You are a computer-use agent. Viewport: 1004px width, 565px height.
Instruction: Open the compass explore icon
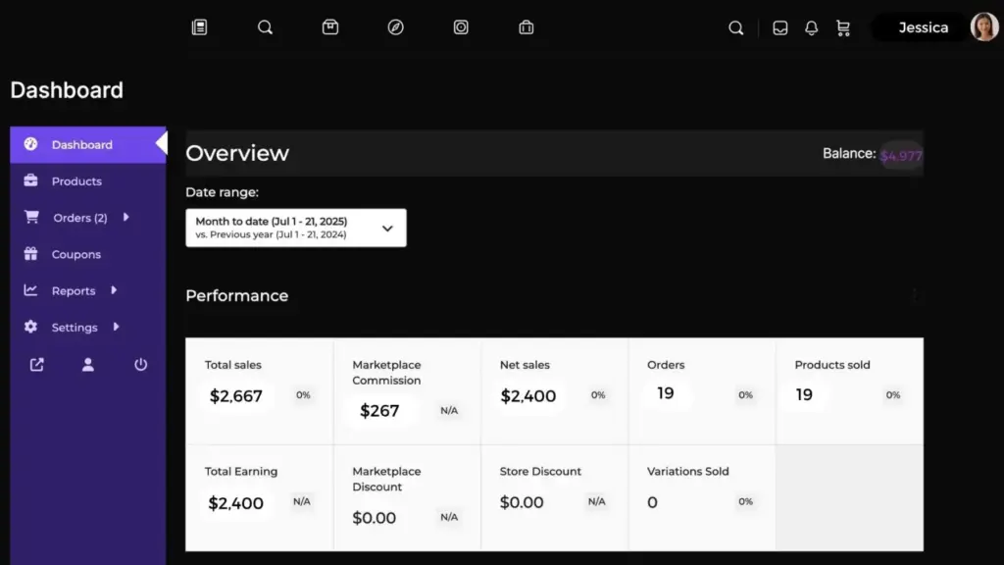pos(395,27)
